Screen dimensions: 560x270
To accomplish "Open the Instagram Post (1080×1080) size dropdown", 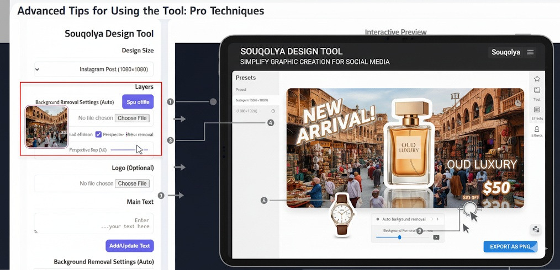I will pyautogui.click(x=93, y=69).
